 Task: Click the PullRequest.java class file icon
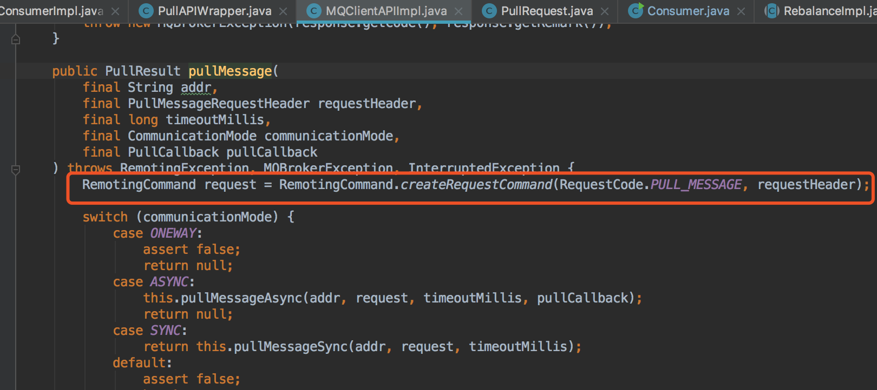[489, 11]
